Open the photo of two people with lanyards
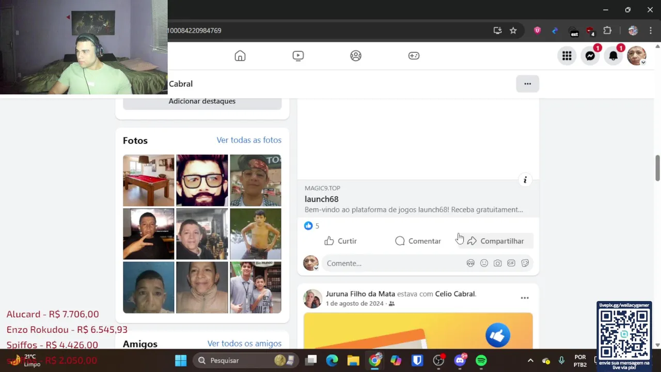Screen dimensions: 661x372 pos(256,287)
